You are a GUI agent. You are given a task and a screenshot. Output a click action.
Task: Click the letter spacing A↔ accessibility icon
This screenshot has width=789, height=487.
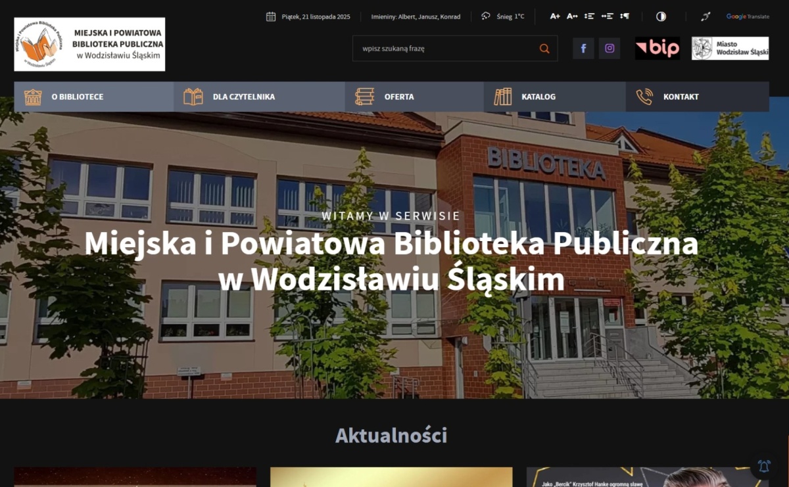tap(572, 16)
